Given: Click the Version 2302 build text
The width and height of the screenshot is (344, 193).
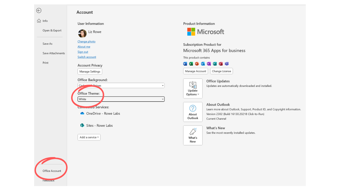Looking at the screenshot, I should pos(235,114).
